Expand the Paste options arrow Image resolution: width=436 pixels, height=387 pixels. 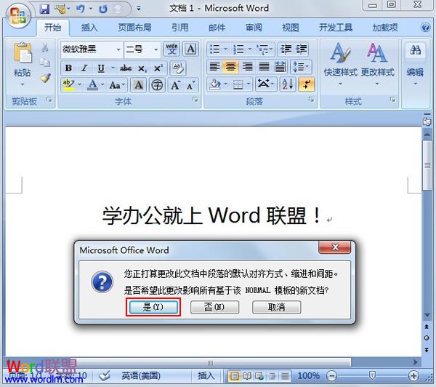(x=23, y=84)
